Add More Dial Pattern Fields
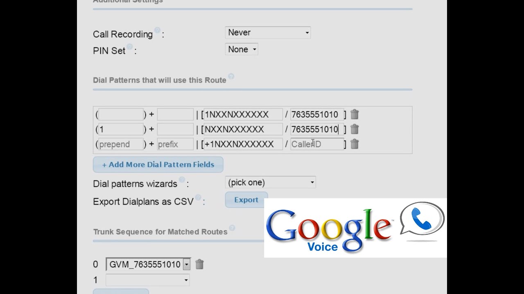524x294 pixels. click(158, 165)
